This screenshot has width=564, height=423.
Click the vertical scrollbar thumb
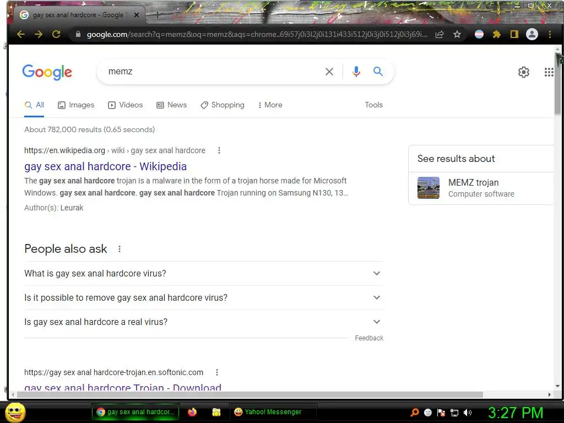coord(558,83)
